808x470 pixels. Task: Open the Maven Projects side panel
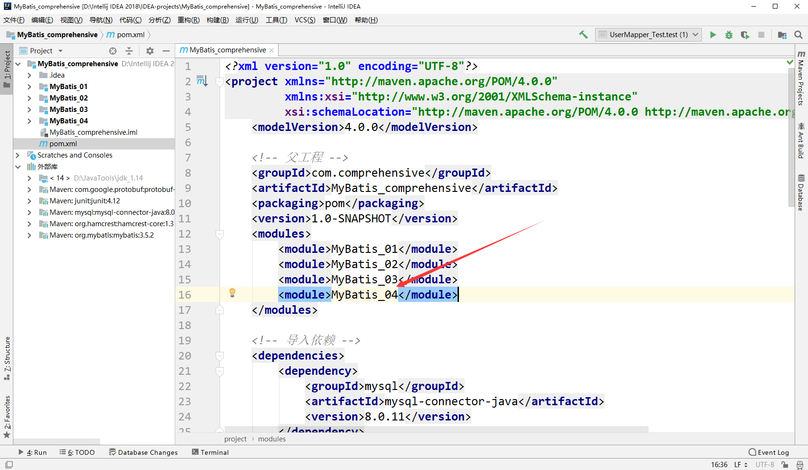tap(801, 78)
